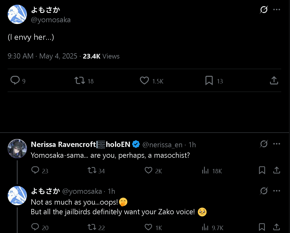
Task: Open more options on Nerissa's reply
Action: 277,144
